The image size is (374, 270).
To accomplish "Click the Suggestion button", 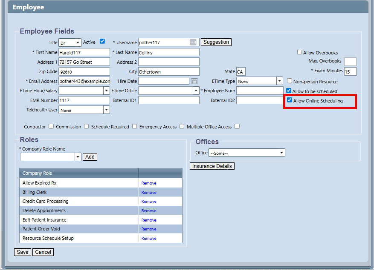I will [216, 42].
